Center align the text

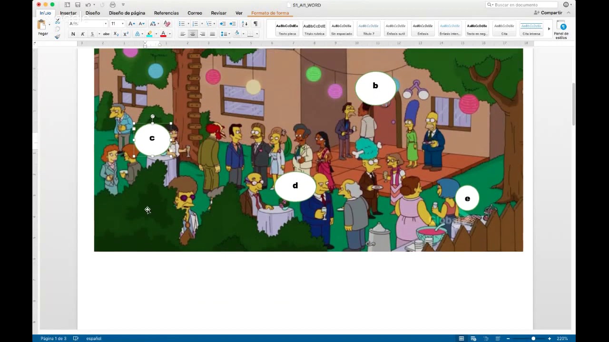(x=193, y=34)
